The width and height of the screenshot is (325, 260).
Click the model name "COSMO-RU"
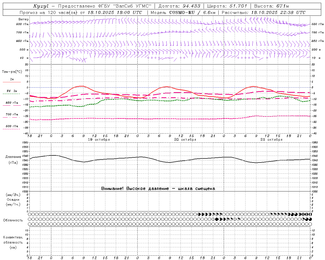pos(182,12)
